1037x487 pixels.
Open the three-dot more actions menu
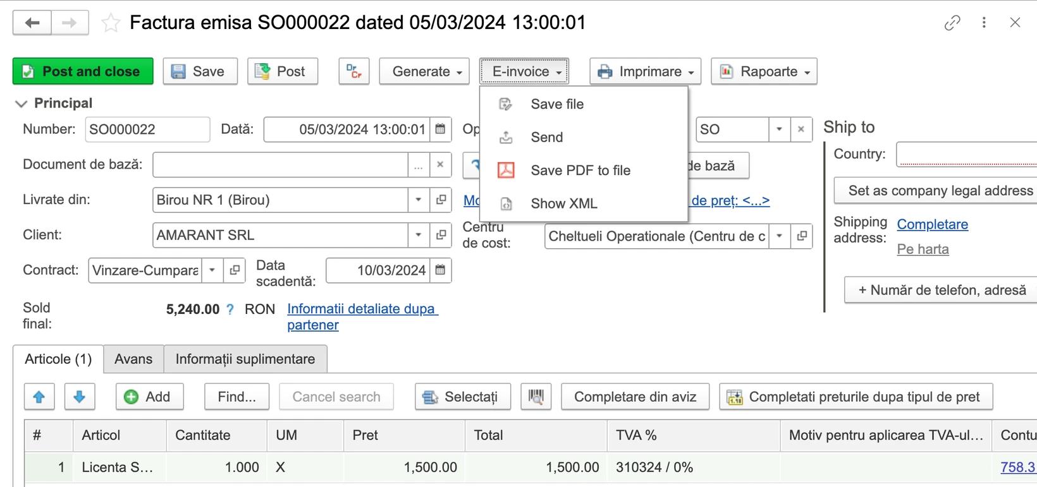click(984, 23)
